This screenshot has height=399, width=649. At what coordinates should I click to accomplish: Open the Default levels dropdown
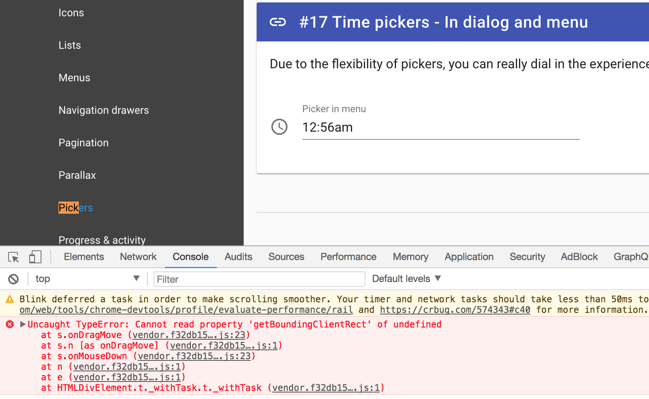pos(406,278)
